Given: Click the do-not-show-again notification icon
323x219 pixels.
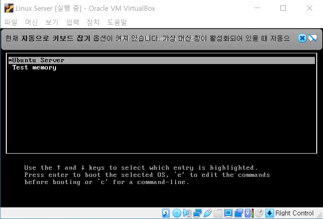Looking at the screenshot, I should (x=313, y=38).
